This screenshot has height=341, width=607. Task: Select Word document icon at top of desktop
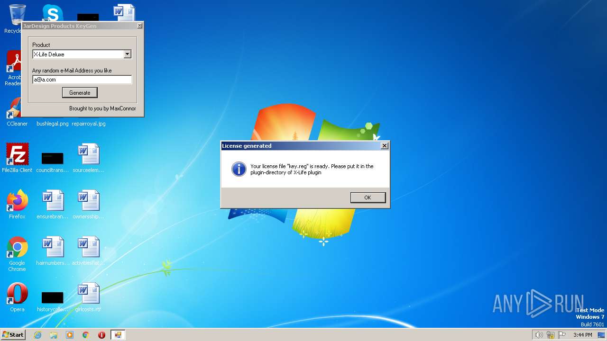click(x=124, y=12)
